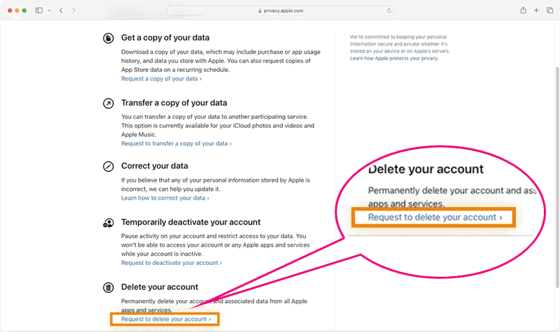The image size is (560, 332).
Task: Click the lock icon in the address bar
Action: pyautogui.click(x=260, y=10)
